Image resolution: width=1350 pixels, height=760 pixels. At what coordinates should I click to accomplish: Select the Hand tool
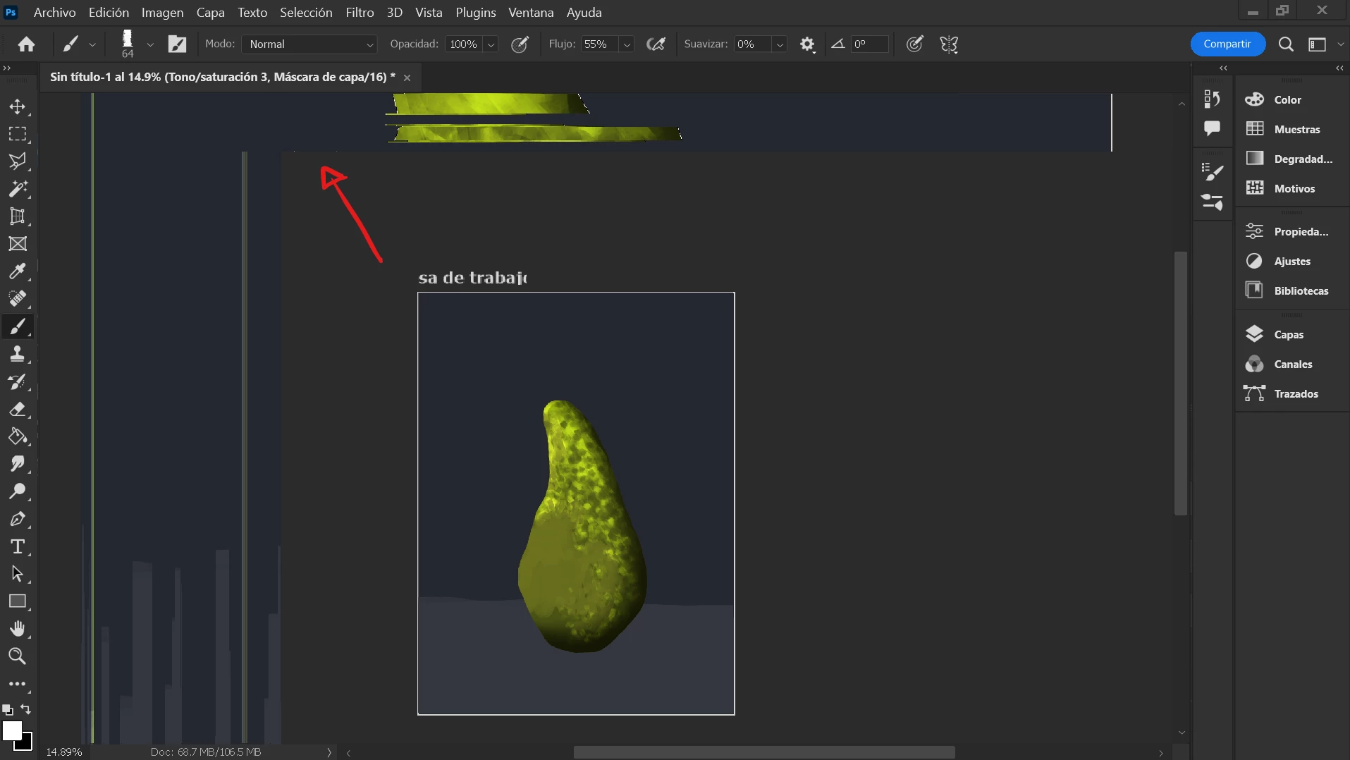(18, 629)
